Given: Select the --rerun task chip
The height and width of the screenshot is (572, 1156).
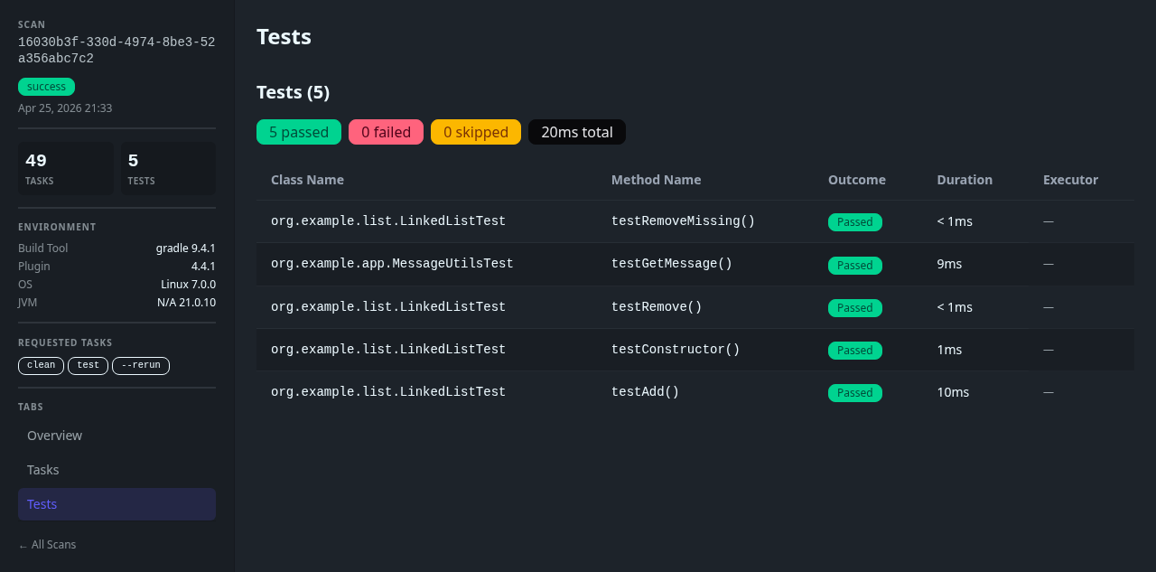Looking at the screenshot, I should pyautogui.click(x=141, y=365).
